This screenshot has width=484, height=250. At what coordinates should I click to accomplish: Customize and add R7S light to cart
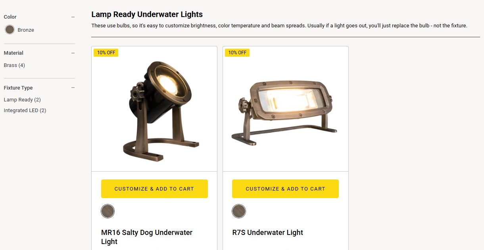tap(285, 189)
